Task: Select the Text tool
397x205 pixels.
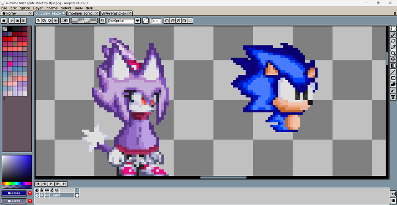Action: pyautogui.click(x=393, y=97)
